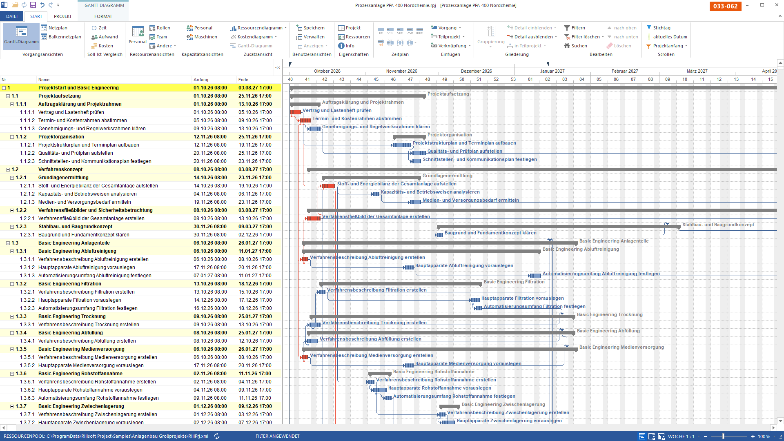This screenshot has width=784, height=441.
Task: Click Stichtag scroll button
Action: (658, 28)
